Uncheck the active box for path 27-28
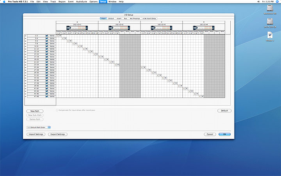Screen dimensions: 281x176 coord(47,70)
